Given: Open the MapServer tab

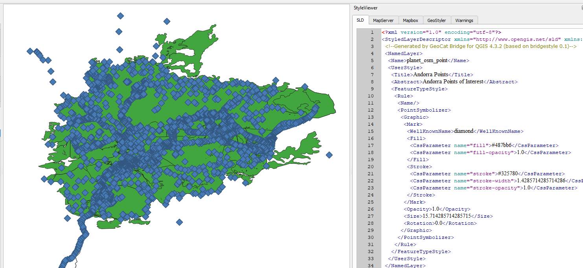Looking at the screenshot, I should (x=383, y=20).
